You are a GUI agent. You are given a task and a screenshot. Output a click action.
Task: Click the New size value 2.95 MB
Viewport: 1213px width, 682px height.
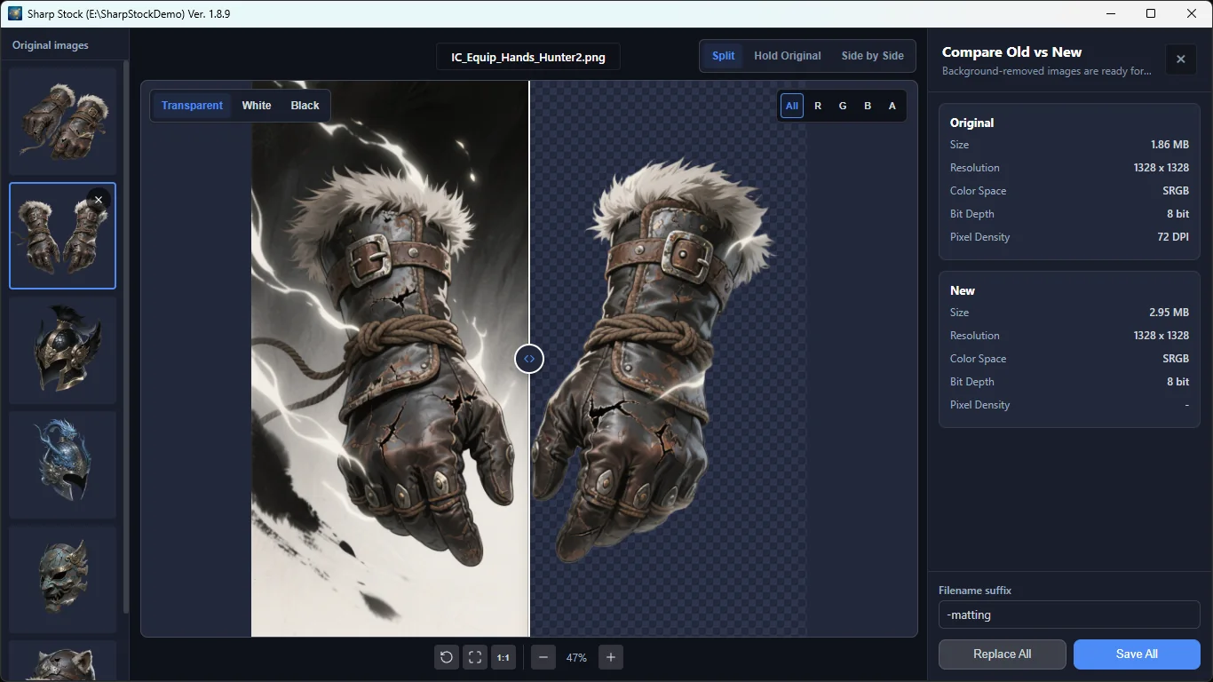(x=1169, y=313)
